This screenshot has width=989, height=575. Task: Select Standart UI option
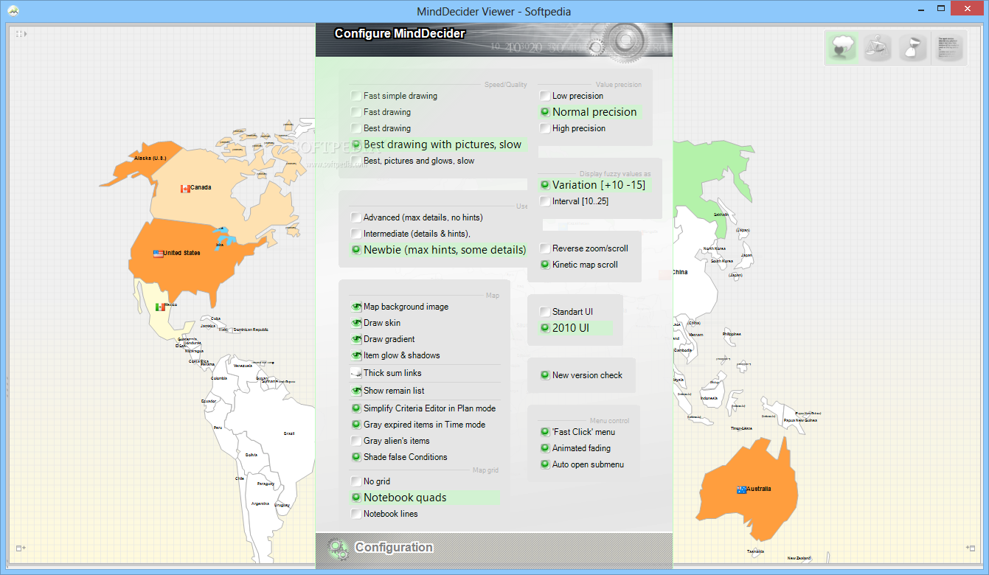coord(566,312)
